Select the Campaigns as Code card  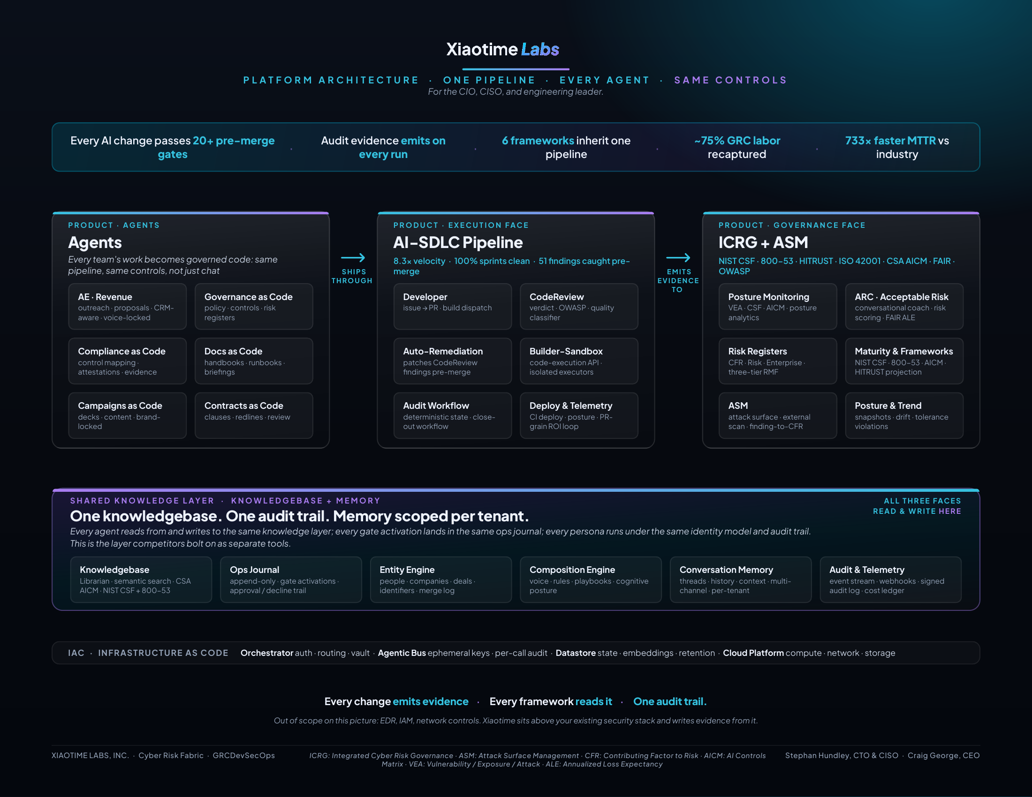point(127,415)
